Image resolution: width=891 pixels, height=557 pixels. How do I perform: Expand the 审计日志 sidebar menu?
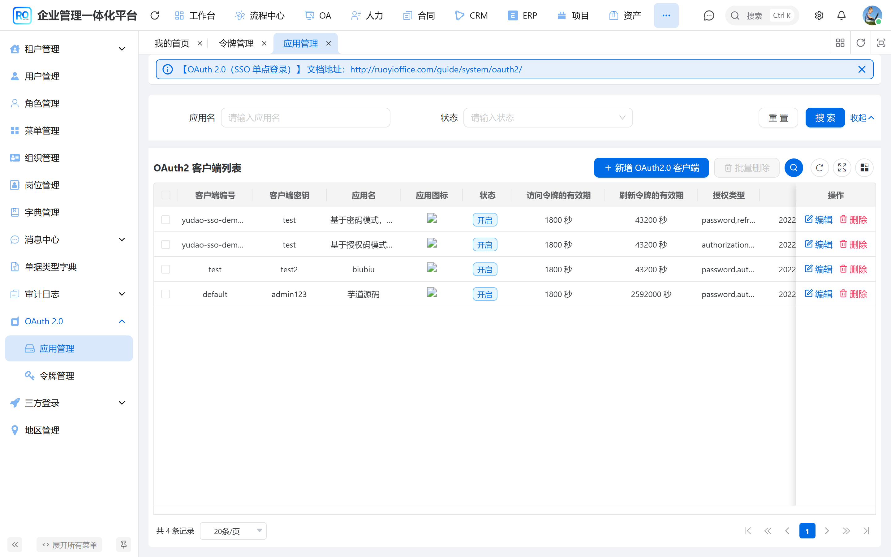69,294
